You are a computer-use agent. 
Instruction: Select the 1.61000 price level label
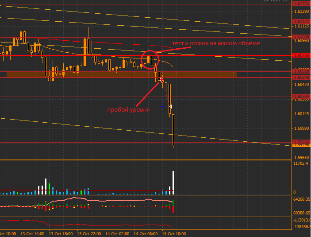(x=301, y=37)
